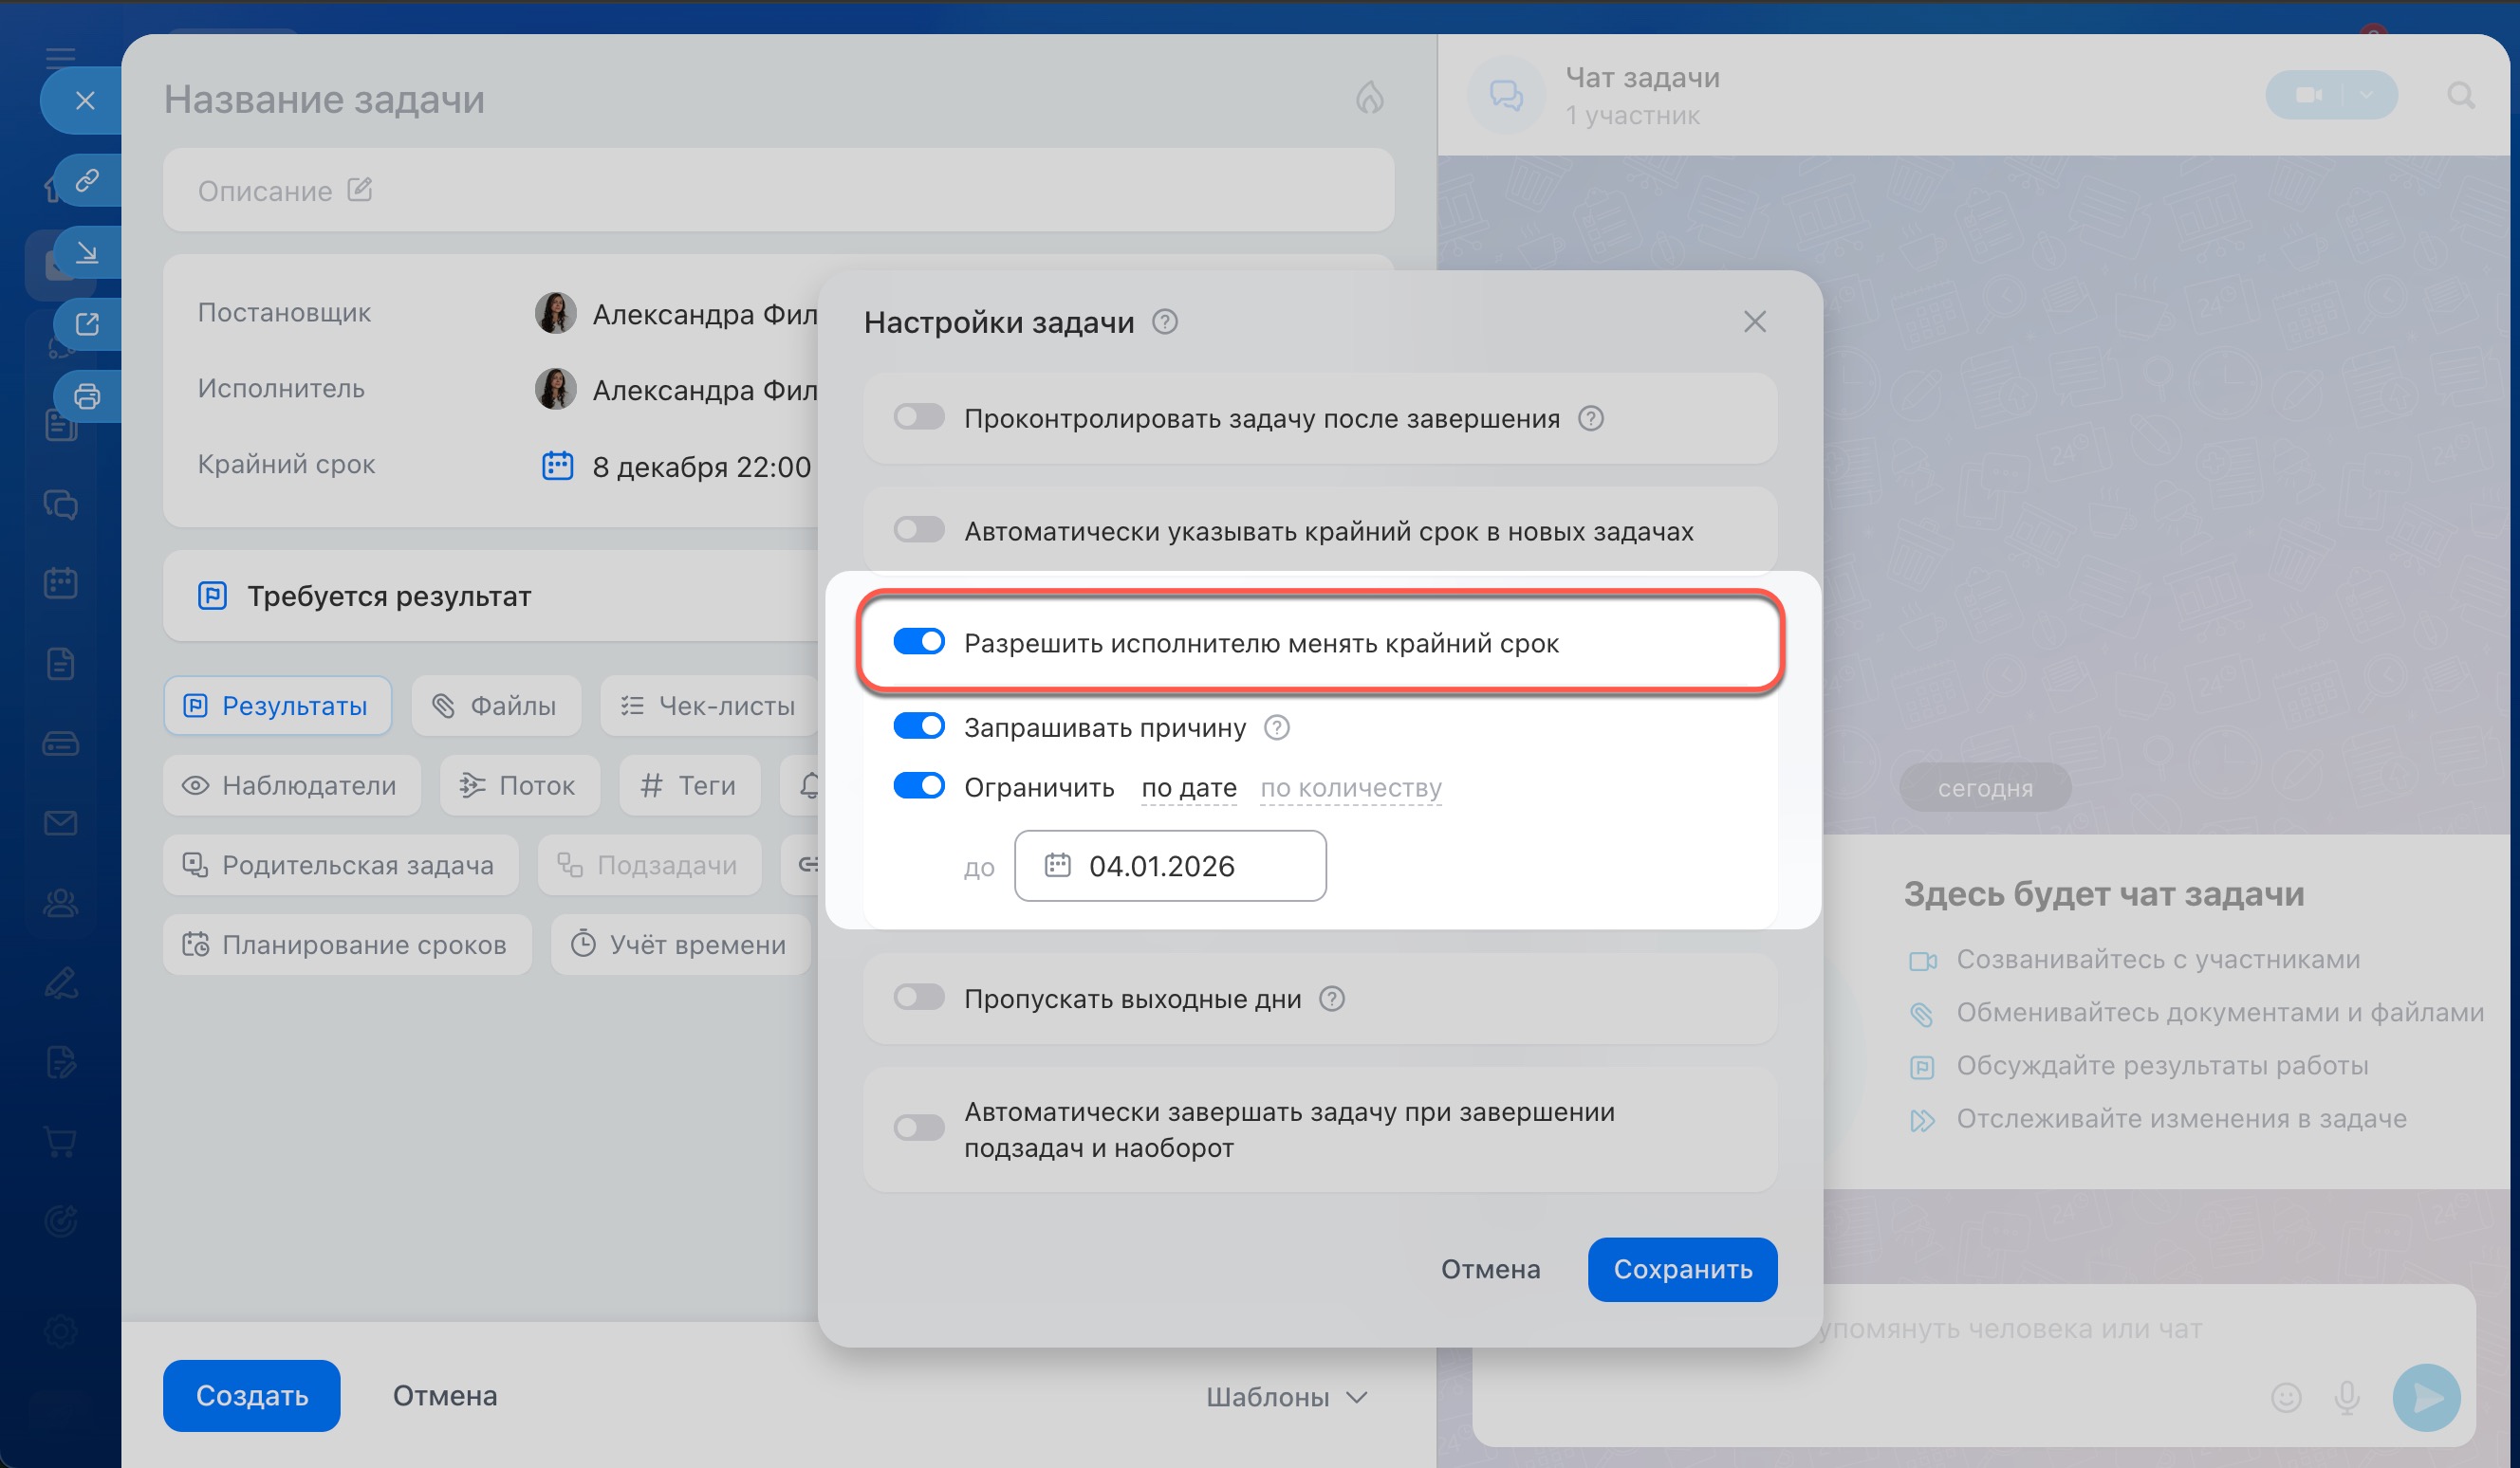Click the open in new window icon
This screenshot has height=1468, width=2520.
[x=87, y=323]
